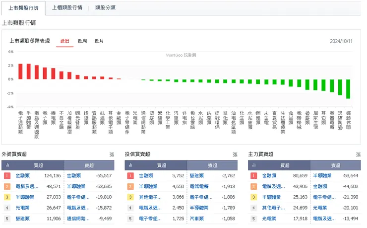Screen dimensions: 367x228
Task: Click the red bar above 半導體業 axis label
Action: click(29, 72)
